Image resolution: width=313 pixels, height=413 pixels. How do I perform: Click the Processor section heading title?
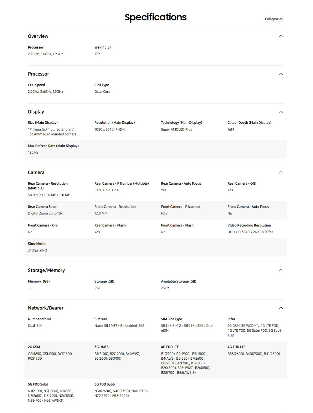[38, 74]
